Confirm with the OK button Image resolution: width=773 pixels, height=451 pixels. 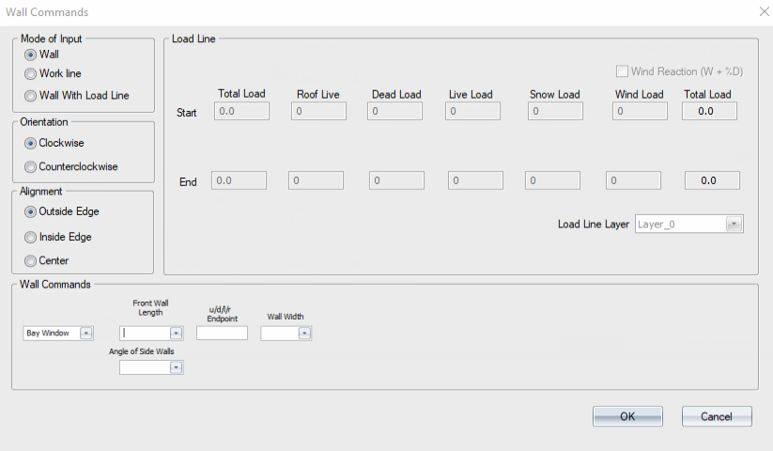pyautogui.click(x=627, y=416)
